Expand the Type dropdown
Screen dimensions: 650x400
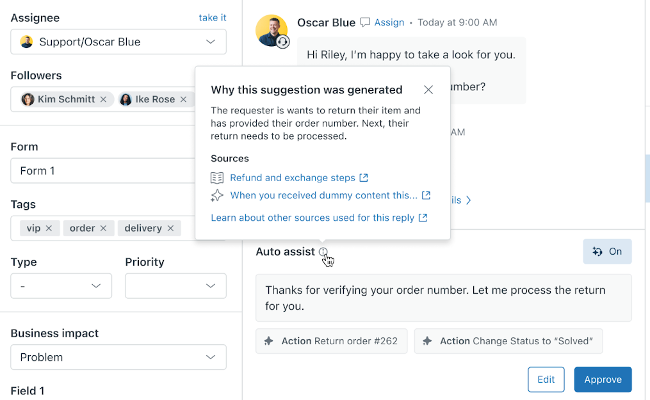(x=61, y=286)
